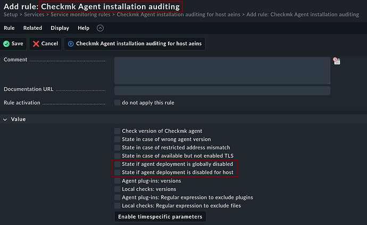Click into the Comment text area
The width and height of the screenshot is (367, 225).
[222, 70]
